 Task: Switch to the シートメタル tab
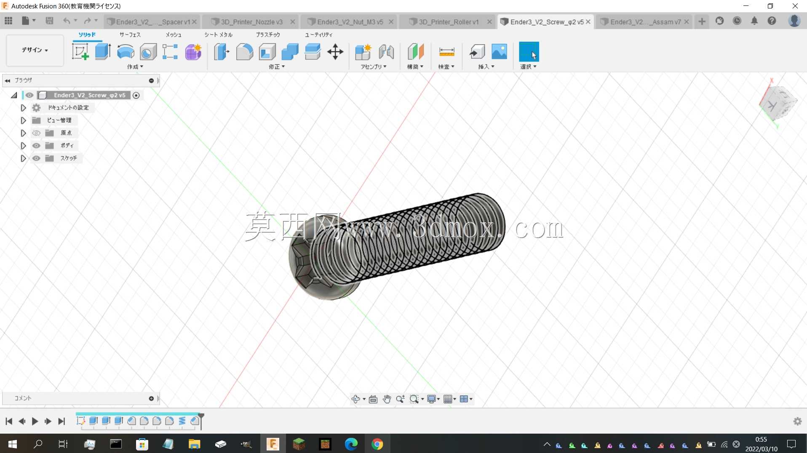point(219,35)
